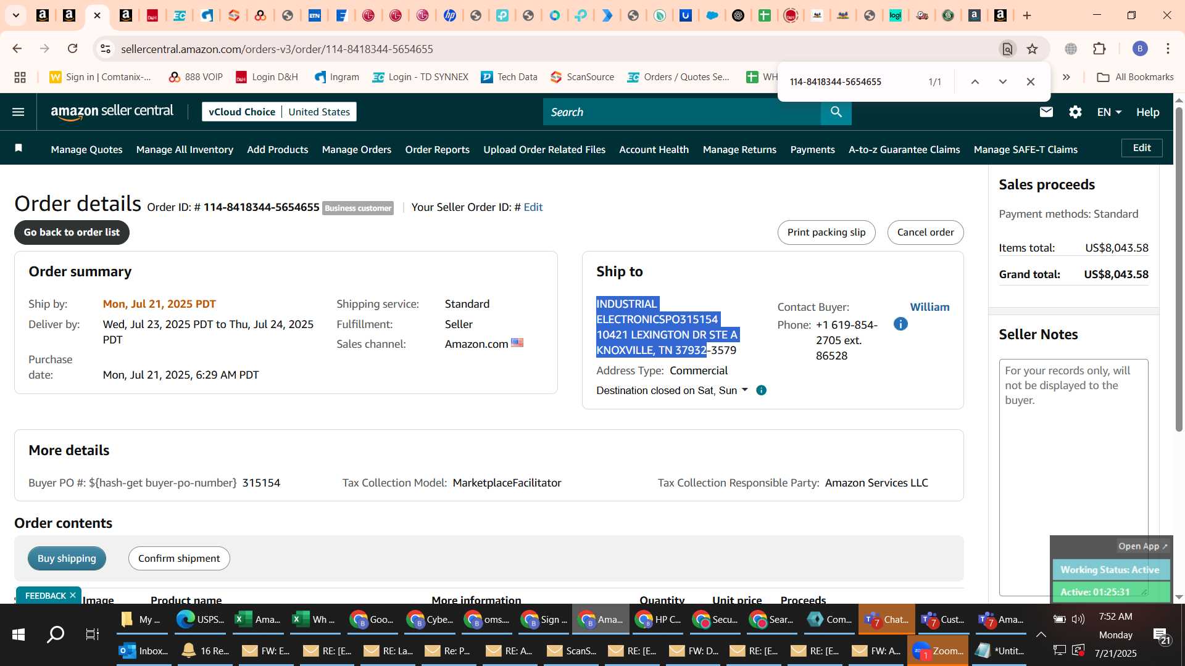Click the bookmark flag icon in nav bar
This screenshot has height=666, width=1185.
tap(19, 148)
